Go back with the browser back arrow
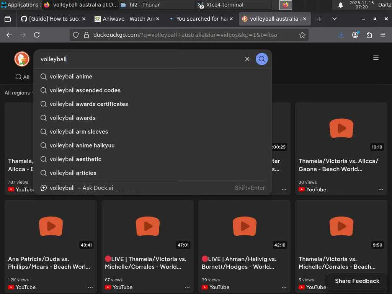392x294 pixels. click(x=9, y=35)
